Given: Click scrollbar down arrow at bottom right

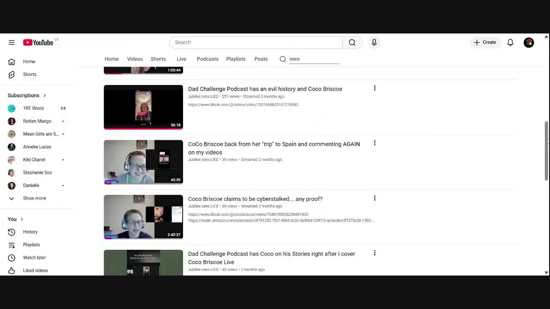Looking at the screenshot, I should (x=547, y=273).
